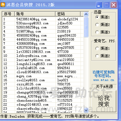Visit the www.mtao.cn link
121x121 pixels.
click(x=104, y=80)
